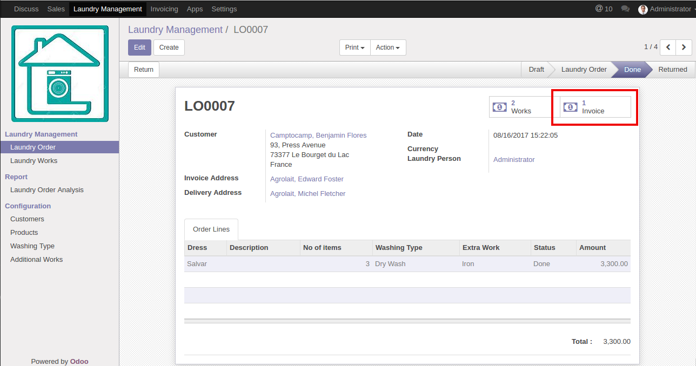Open Agrolait, Edward Foster invoice address
696x366 pixels.
(307, 179)
